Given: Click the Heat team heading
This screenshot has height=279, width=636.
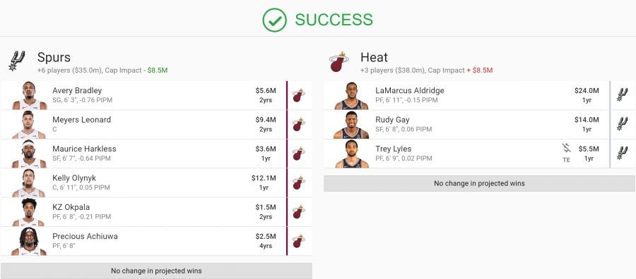Looking at the screenshot, I should click(x=374, y=57).
